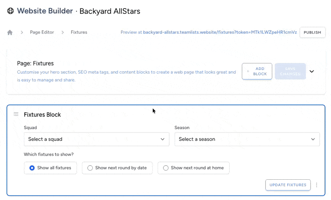
Task: Go to the home breadcrumb icon
Action: [x=10, y=32]
